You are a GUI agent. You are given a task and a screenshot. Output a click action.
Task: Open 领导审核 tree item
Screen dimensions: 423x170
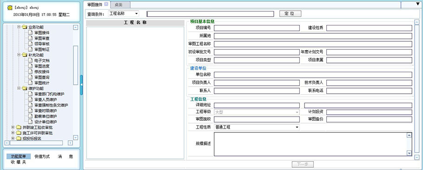point(42,44)
